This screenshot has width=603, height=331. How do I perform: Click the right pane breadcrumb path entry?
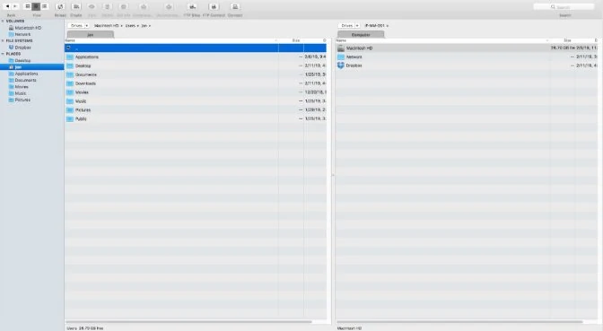pyautogui.click(x=375, y=26)
